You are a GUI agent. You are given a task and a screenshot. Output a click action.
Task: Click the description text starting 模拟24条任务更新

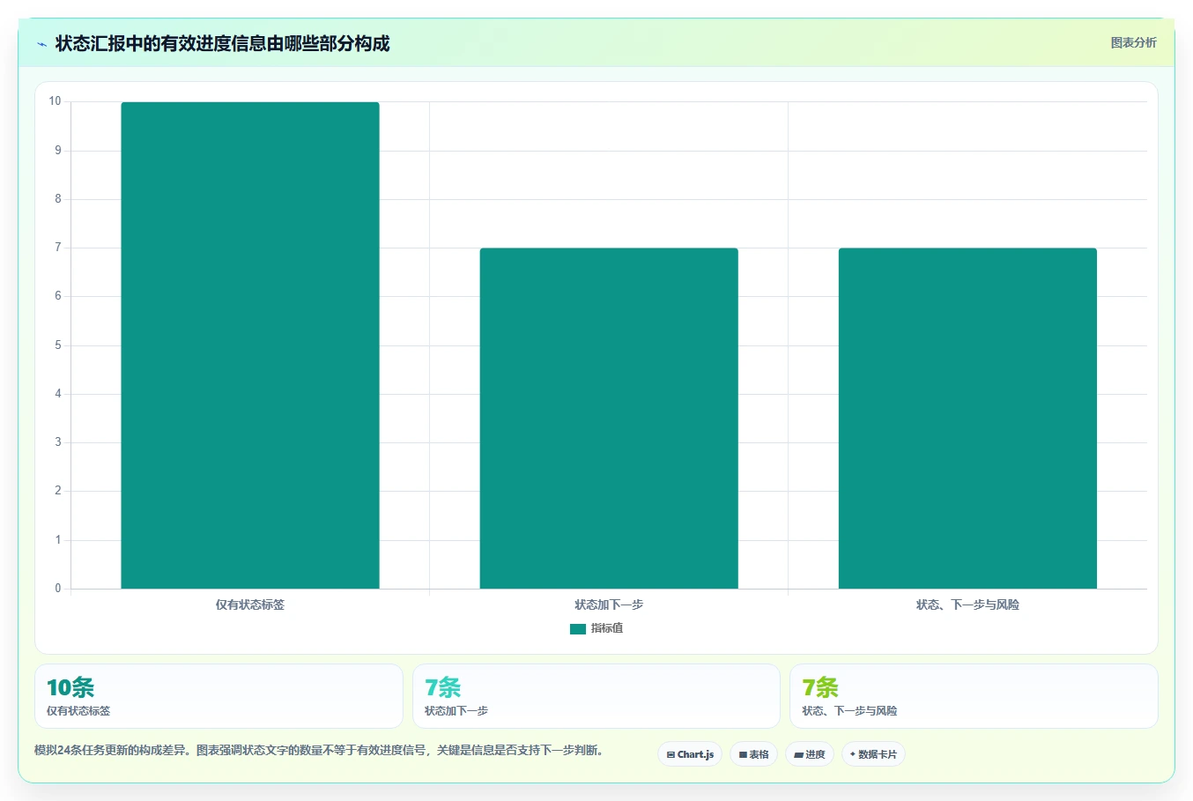[x=319, y=751]
